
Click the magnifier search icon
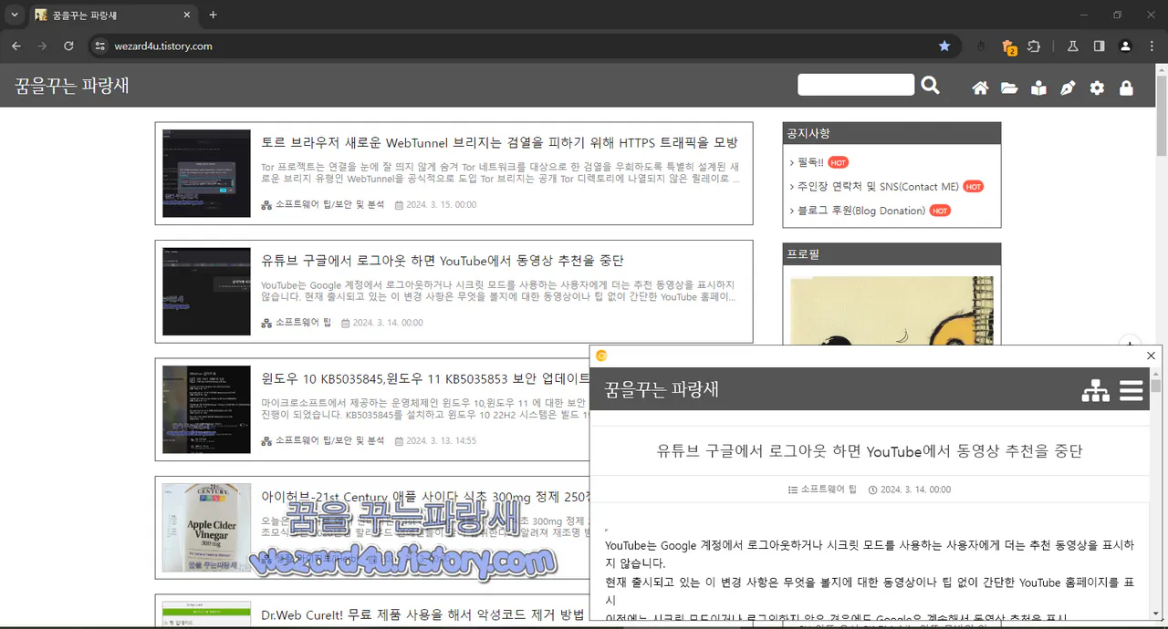point(930,85)
